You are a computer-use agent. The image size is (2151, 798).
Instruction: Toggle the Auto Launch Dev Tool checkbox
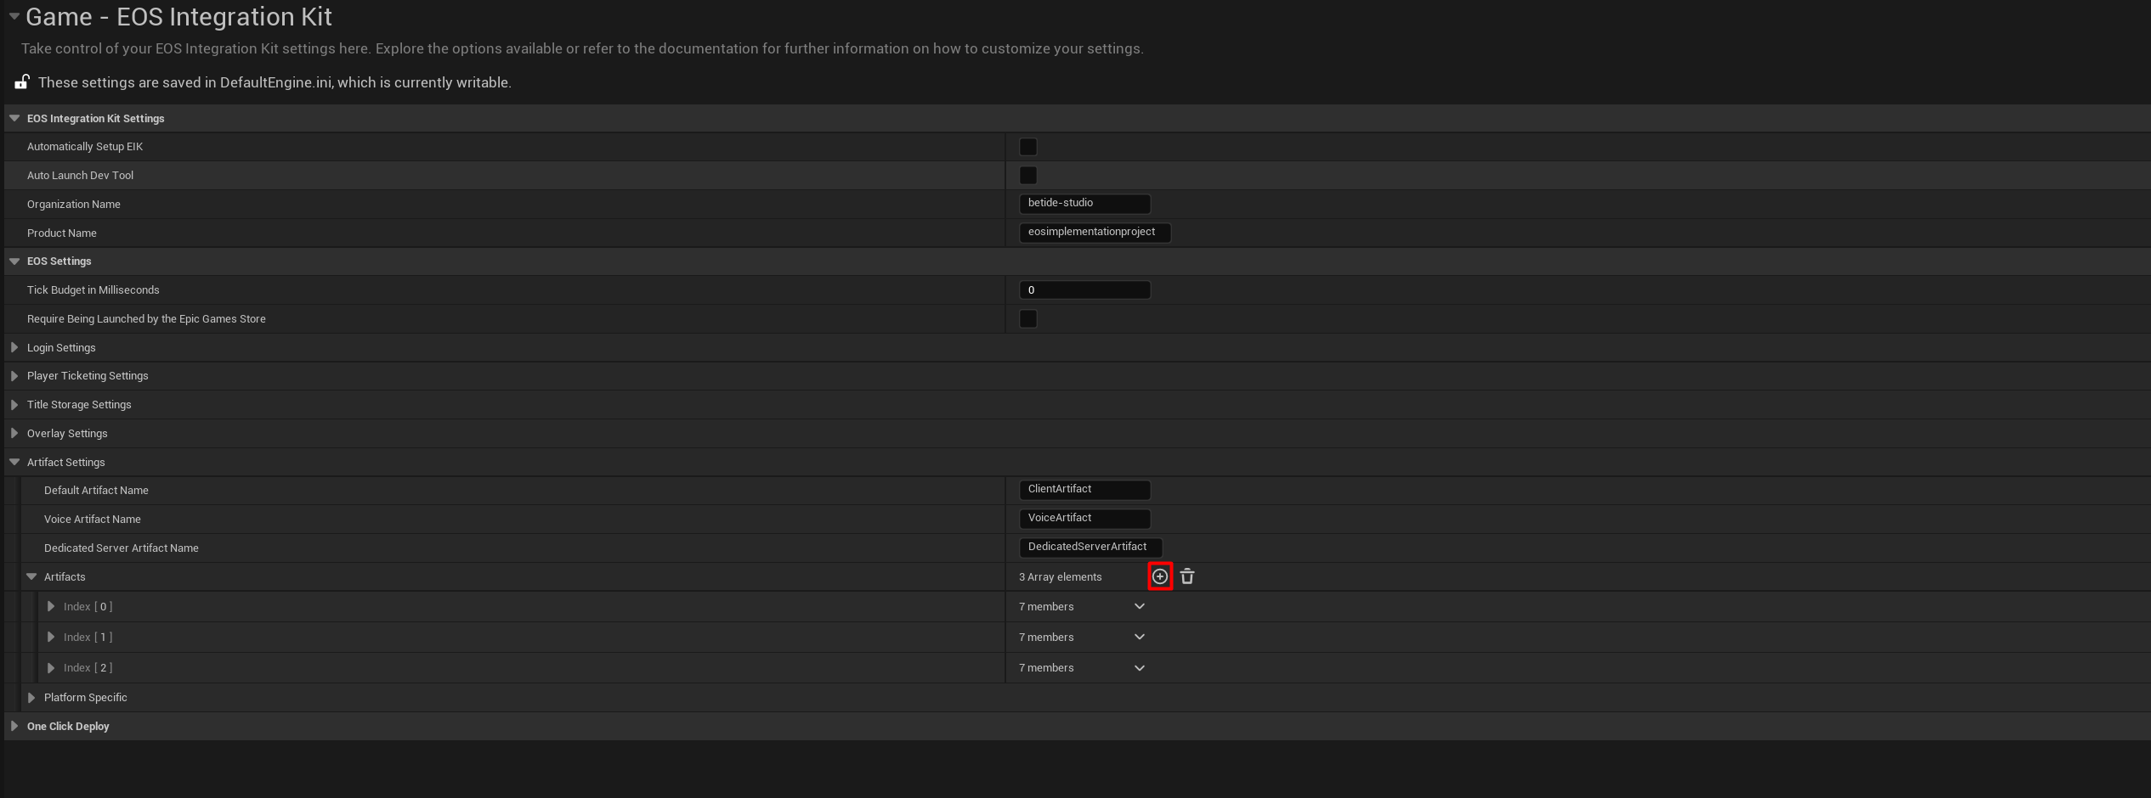pos(1027,176)
